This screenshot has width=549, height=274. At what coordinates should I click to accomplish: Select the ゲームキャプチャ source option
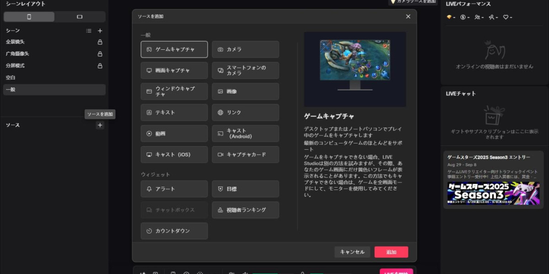pyautogui.click(x=174, y=49)
